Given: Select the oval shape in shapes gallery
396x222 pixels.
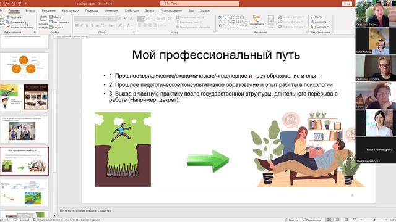Looking at the screenshot, I should (238, 17).
